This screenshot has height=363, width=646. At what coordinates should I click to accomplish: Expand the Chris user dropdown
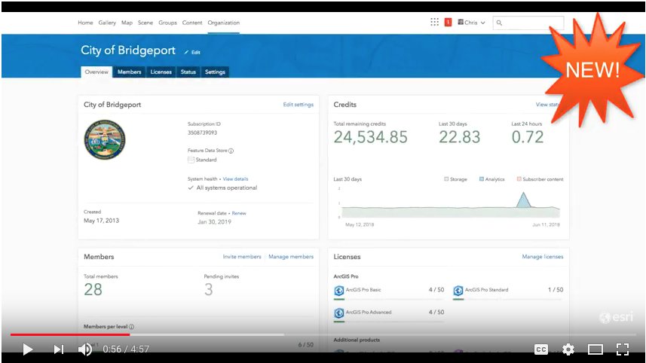(471, 23)
